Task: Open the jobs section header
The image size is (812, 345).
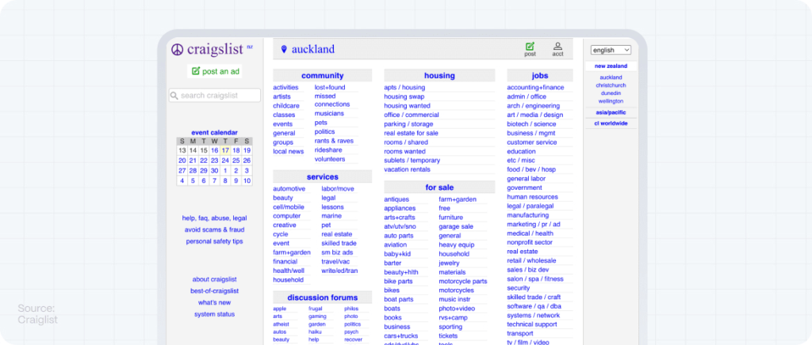Action: point(539,75)
